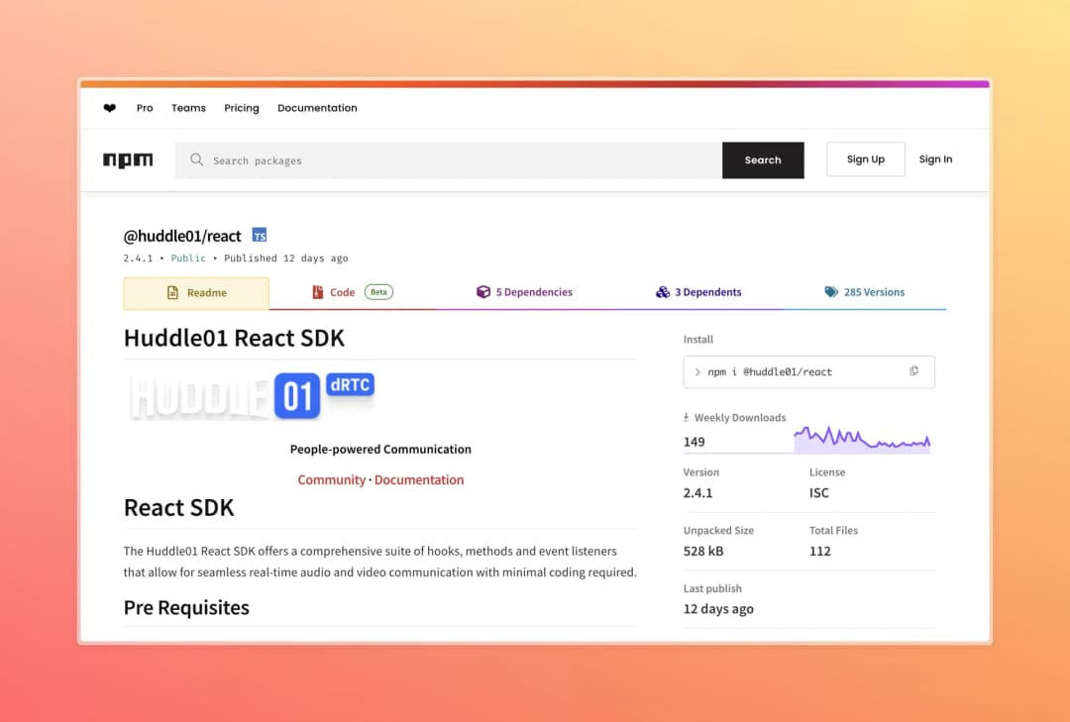This screenshot has width=1070, height=722.
Task: Click the Dependents stacked cubes icon
Action: pyautogui.click(x=663, y=292)
